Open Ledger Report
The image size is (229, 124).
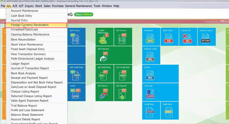[x=37, y=64]
